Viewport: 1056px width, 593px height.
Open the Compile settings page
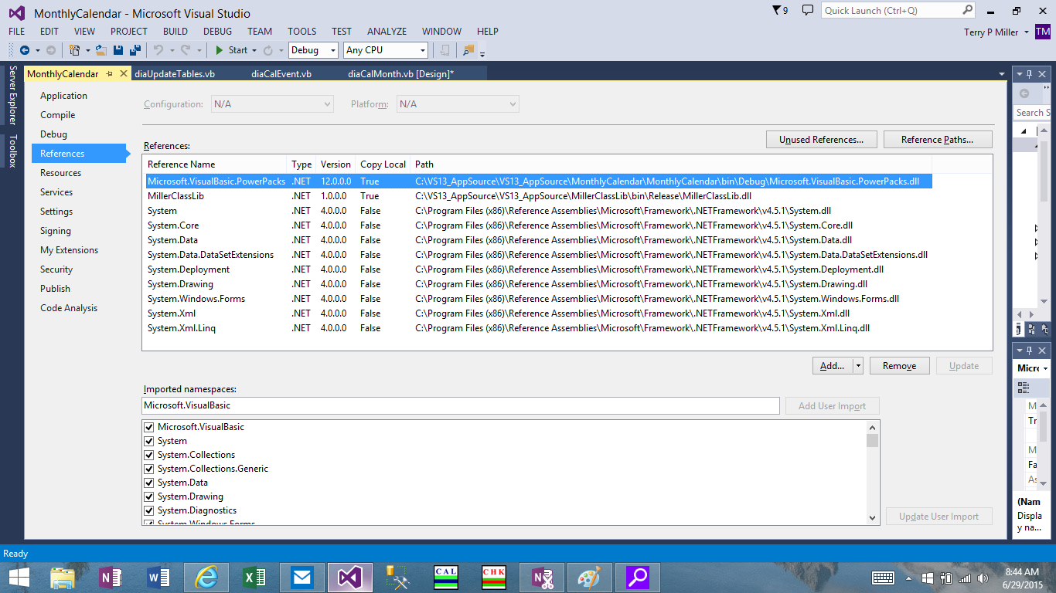coord(58,115)
